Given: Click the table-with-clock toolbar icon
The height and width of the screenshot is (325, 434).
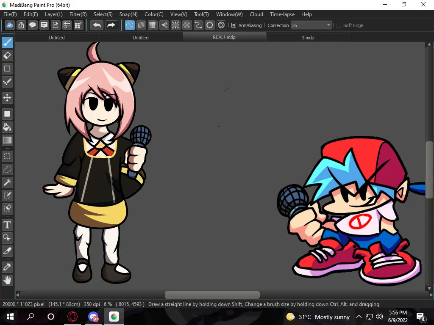Looking at the screenshot, I should click(67, 25).
